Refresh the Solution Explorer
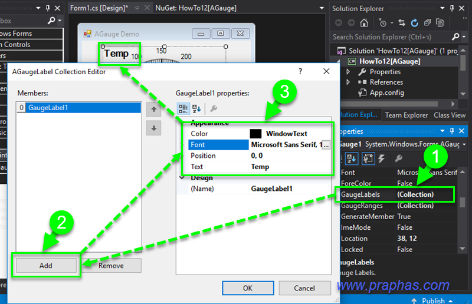The width and height of the screenshot is (472, 304). [x=415, y=22]
